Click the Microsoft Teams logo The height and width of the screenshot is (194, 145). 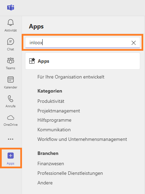point(11,8)
